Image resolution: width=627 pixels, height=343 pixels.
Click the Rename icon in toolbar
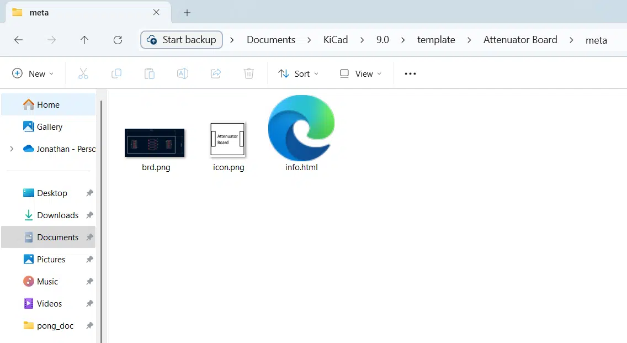coord(183,73)
